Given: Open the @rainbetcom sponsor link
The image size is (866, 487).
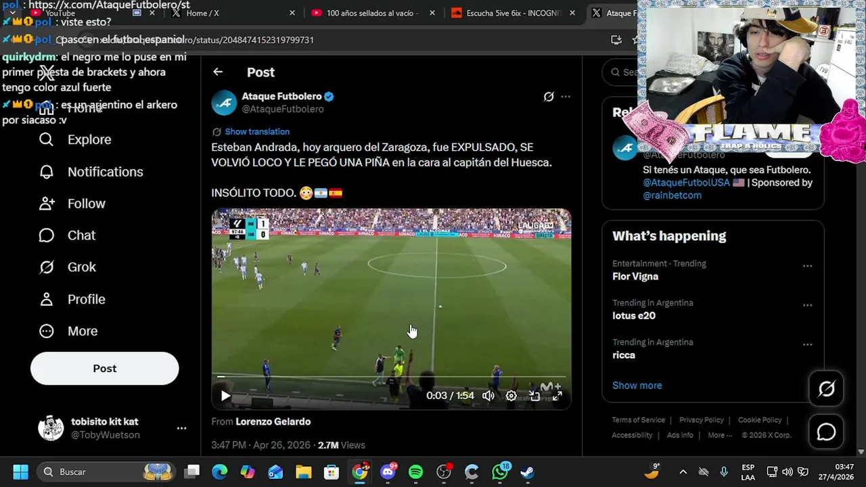Looking at the screenshot, I should point(672,195).
